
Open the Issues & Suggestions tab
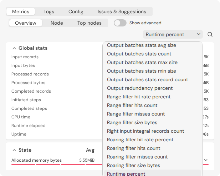coord(122,11)
